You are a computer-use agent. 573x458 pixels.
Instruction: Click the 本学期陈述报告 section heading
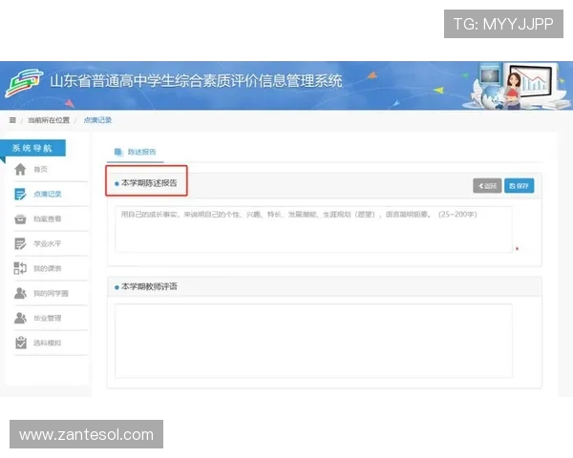[x=149, y=183]
